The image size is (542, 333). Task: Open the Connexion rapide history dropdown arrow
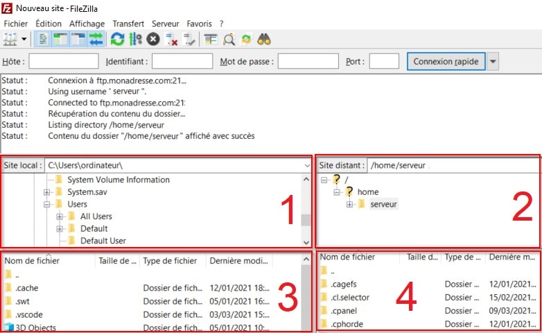(493, 62)
